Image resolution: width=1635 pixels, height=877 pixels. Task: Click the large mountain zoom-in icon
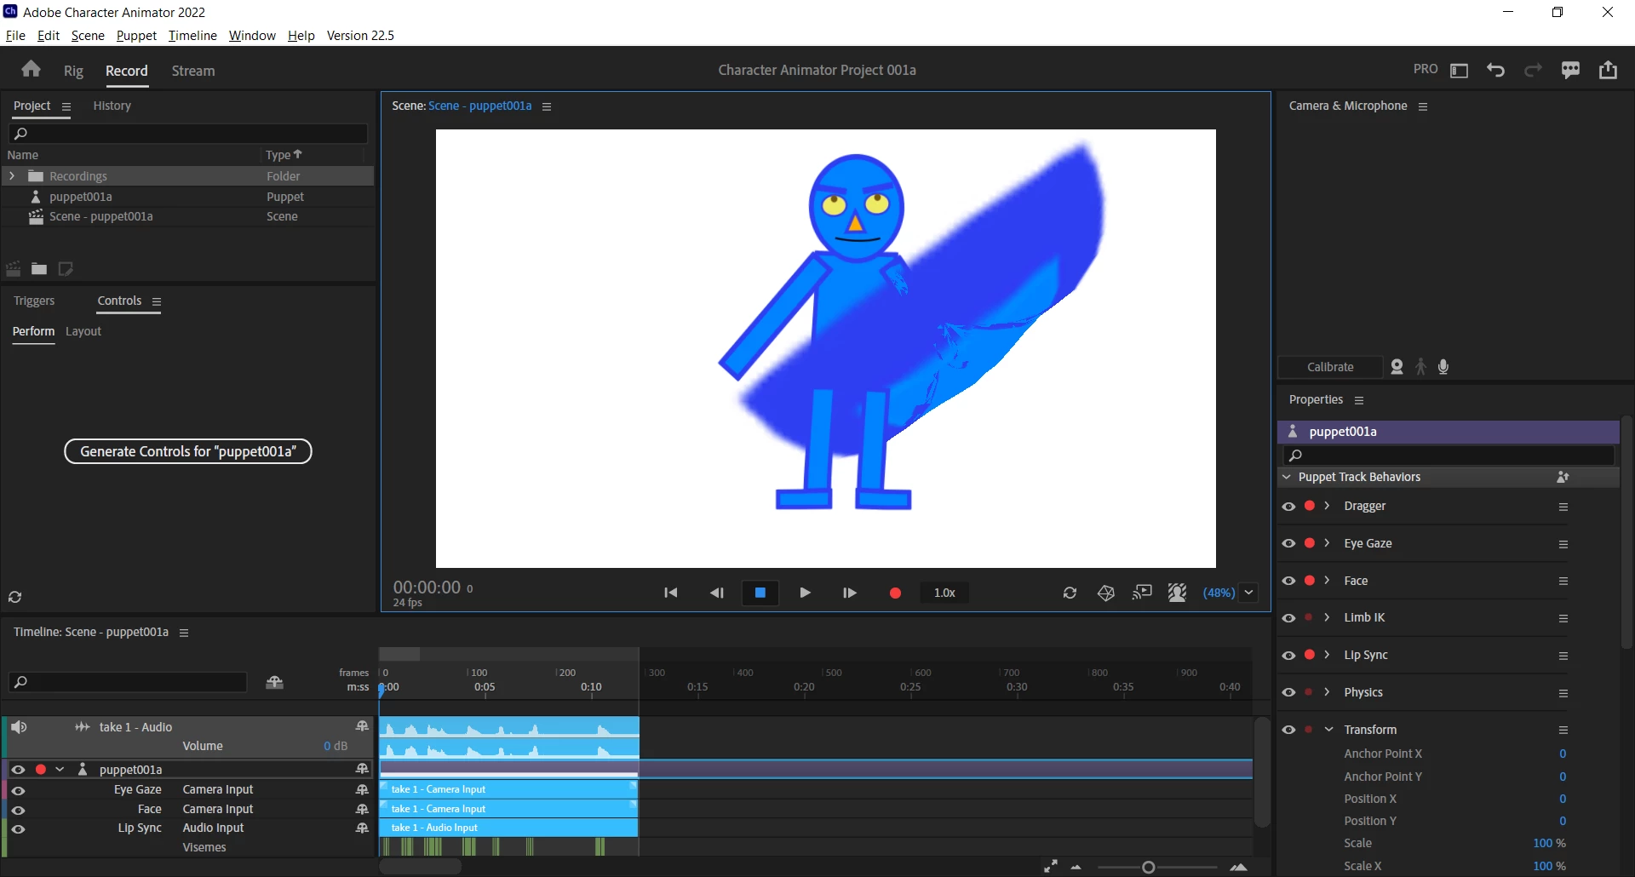click(1239, 867)
